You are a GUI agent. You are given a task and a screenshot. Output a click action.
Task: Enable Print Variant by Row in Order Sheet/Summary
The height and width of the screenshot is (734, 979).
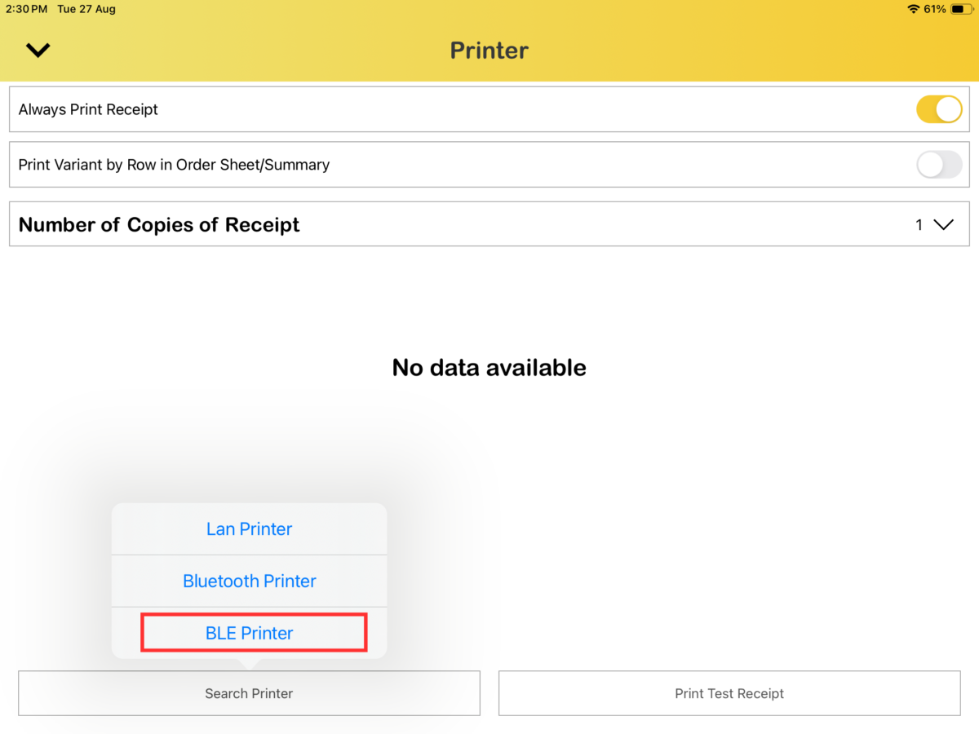tap(939, 165)
